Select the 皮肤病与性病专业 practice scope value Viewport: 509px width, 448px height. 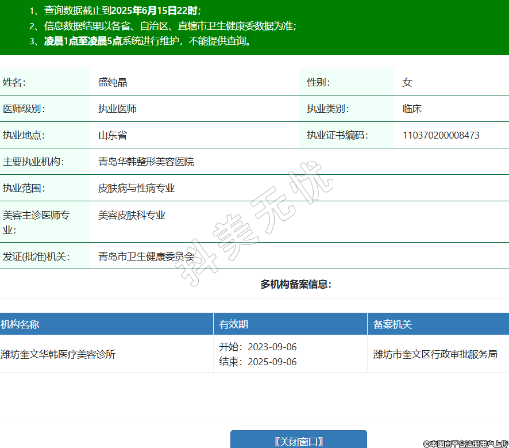[136, 189]
